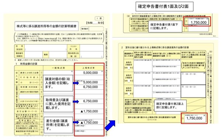Click the 取得費(取得価額) row label
This screenshot has height=139, width=222.
click(x=29, y=87)
